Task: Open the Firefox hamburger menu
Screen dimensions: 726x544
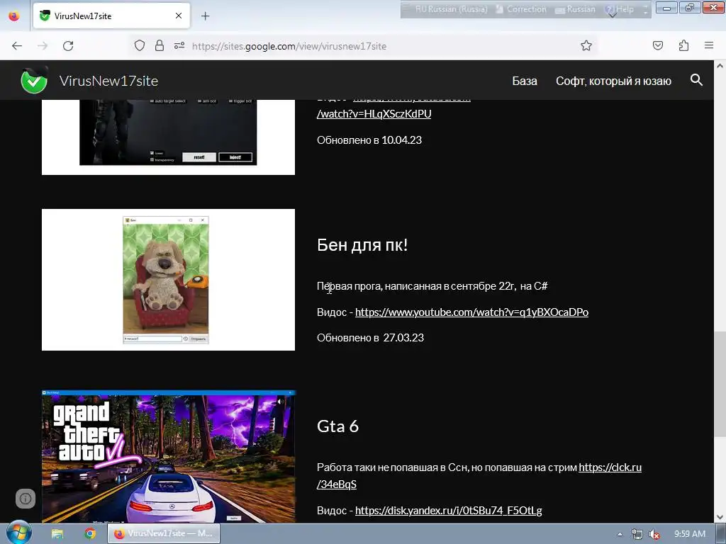Action: pyautogui.click(x=709, y=45)
